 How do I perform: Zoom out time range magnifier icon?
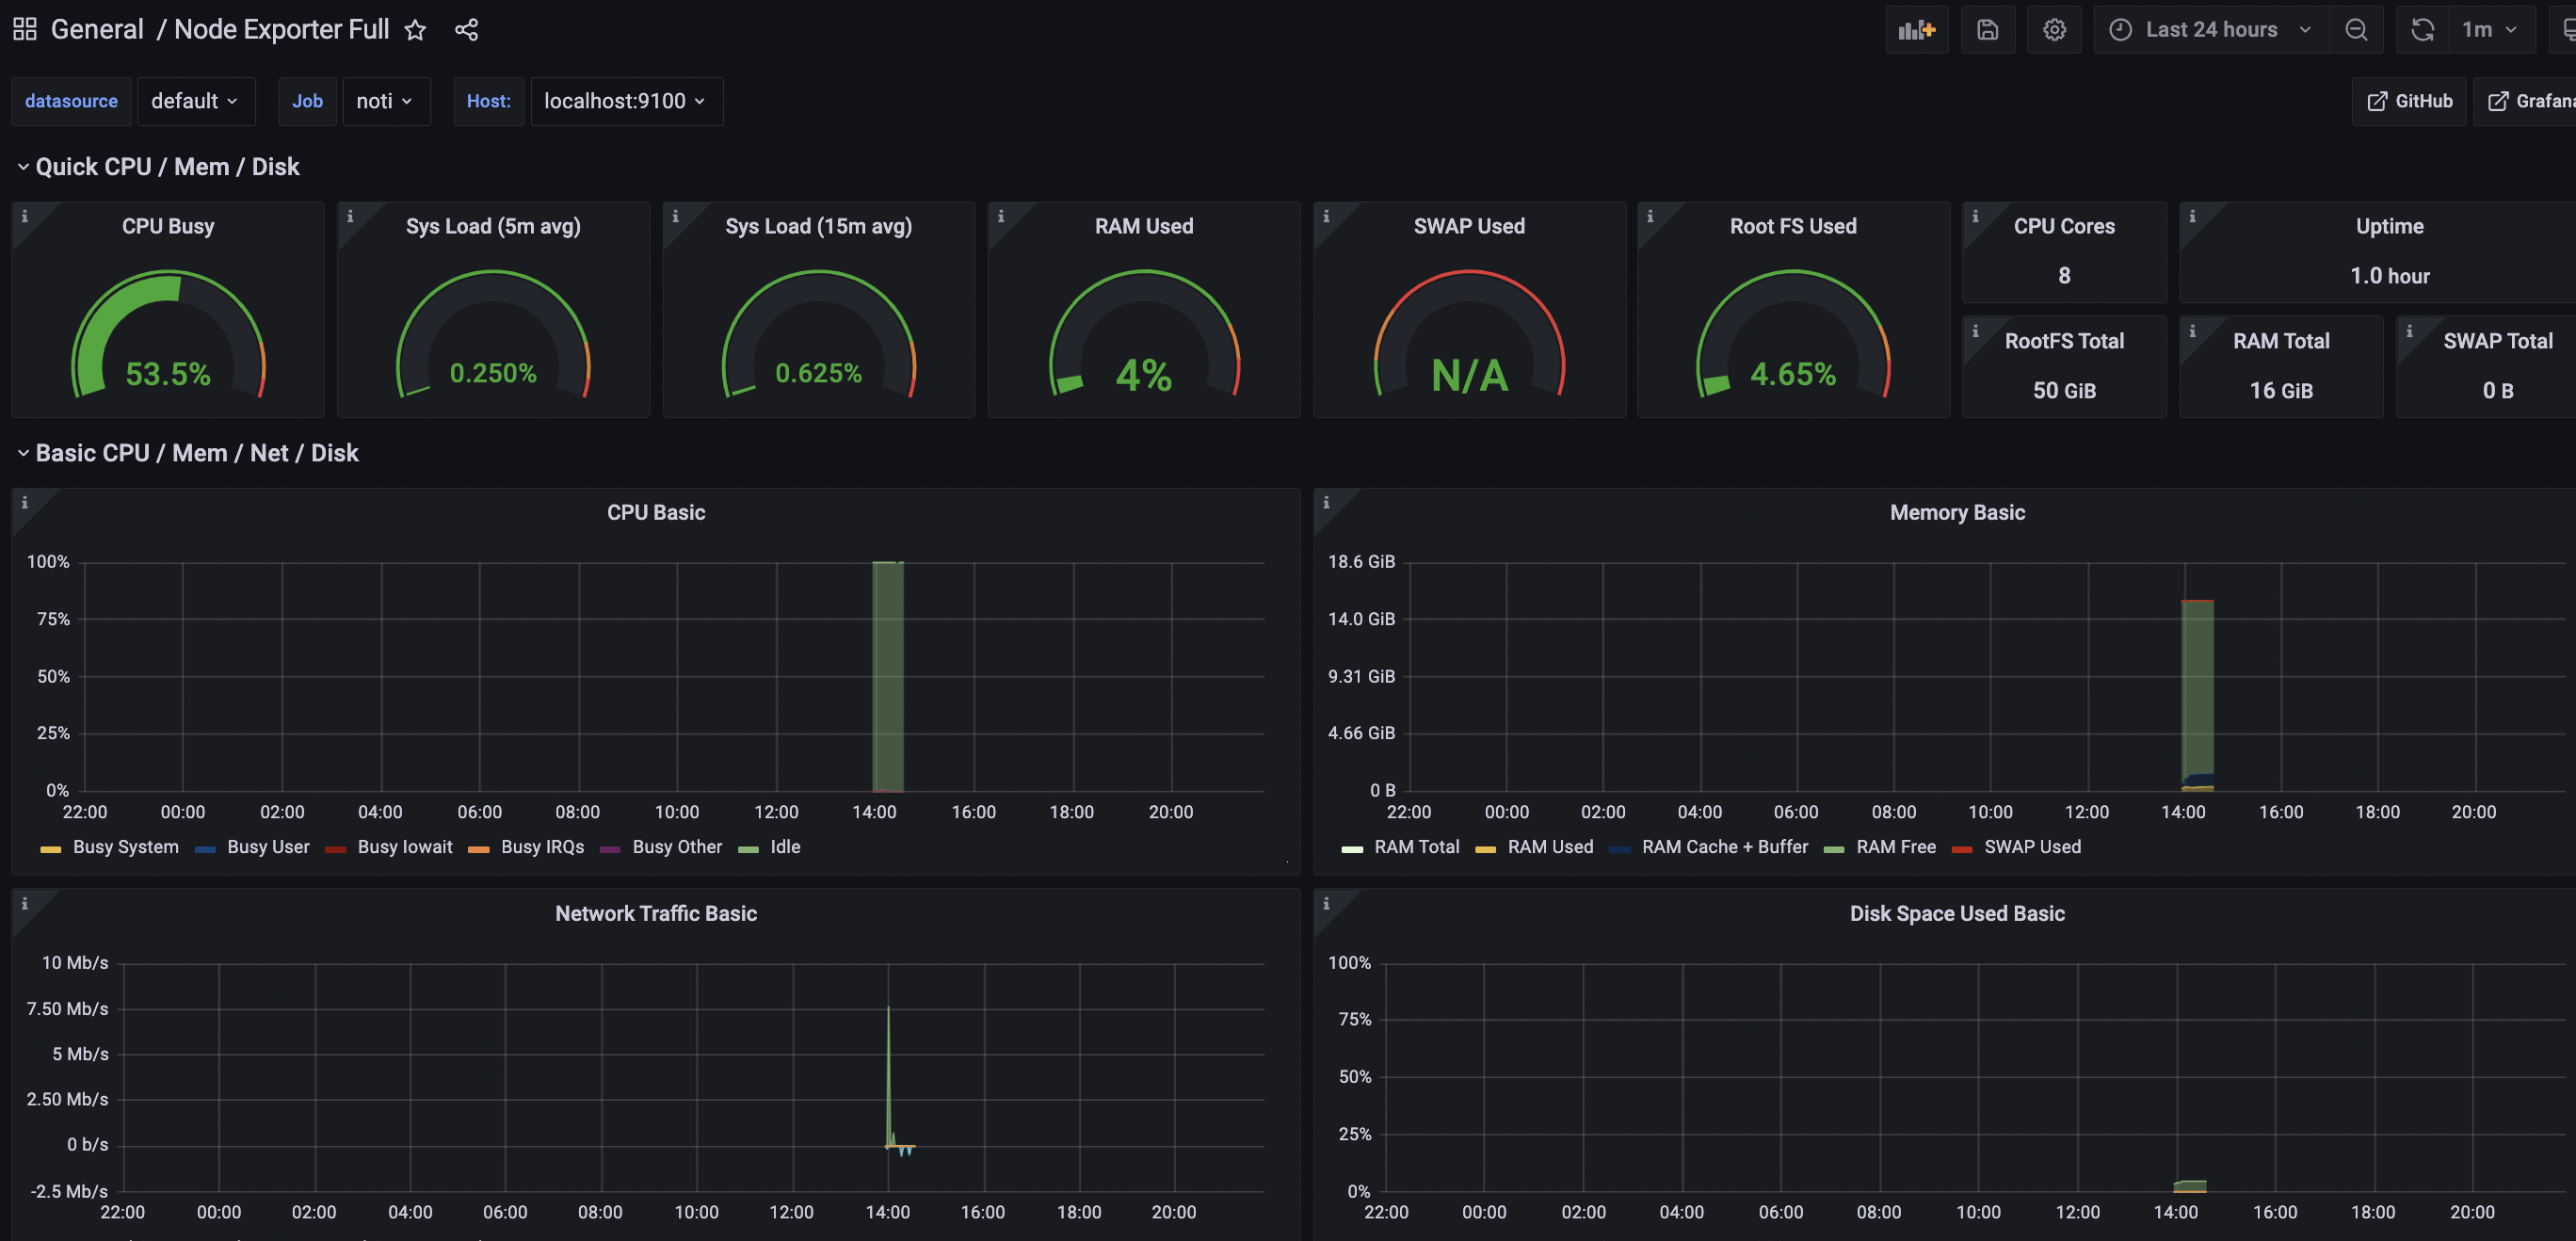click(2356, 30)
